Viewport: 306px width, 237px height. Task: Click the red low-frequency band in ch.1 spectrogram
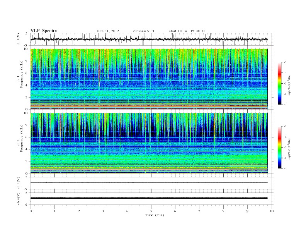point(149,106)
